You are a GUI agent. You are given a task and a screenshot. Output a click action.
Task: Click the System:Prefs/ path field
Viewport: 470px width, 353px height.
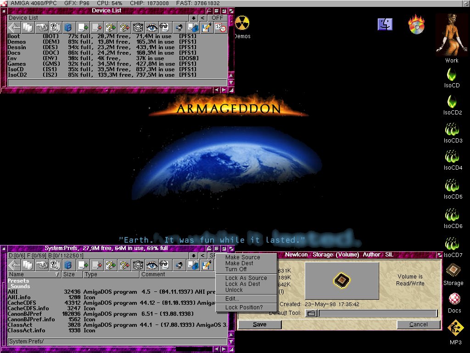(x=117, y=342)
